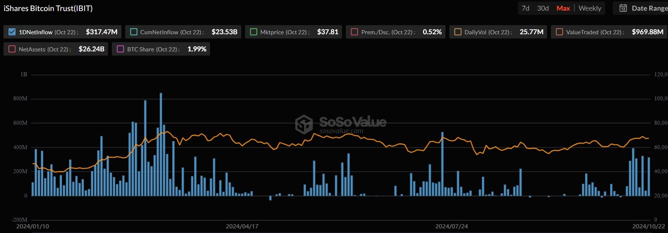Click the 600M y-axis label
This screenshot has width=668, height=233.
(20, 123)
